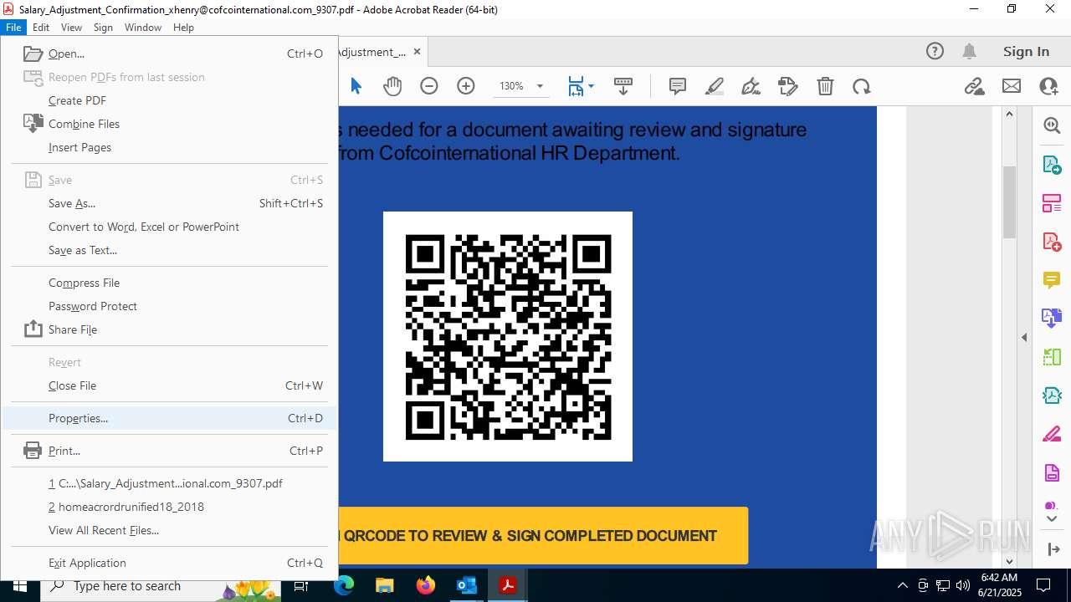
Task: Open the Fill & Sign tool in sidebar
Action: coord(1052,435)
